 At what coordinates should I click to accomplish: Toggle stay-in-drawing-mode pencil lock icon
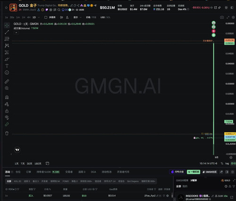coord(7,104)
